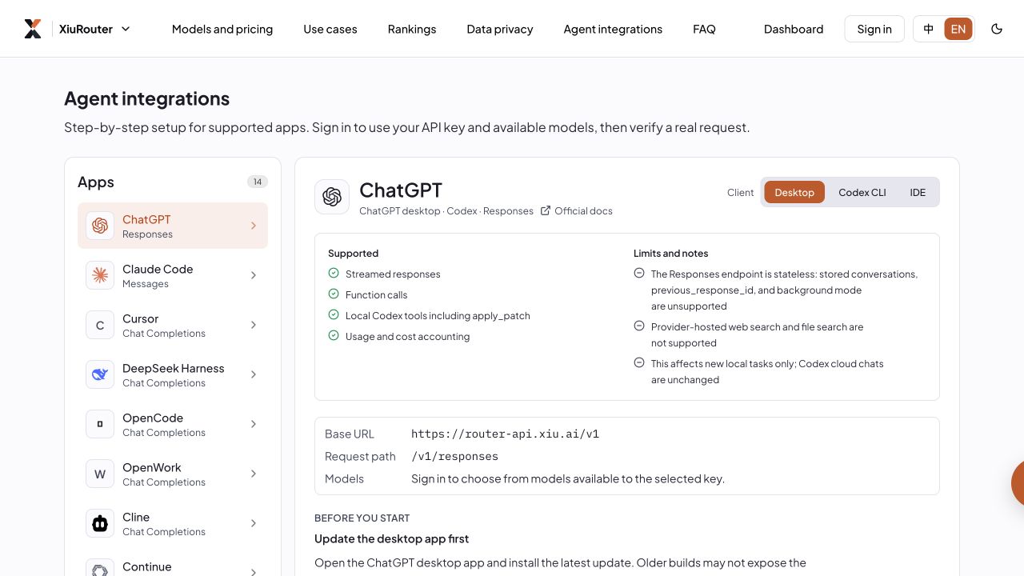This screenshot has height=576, width=1024.
Task: Click the apps count badge 14
Action: click(258, 182)
